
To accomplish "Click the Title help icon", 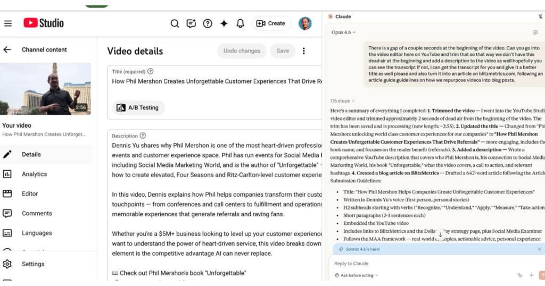I will tap(150, 71).
